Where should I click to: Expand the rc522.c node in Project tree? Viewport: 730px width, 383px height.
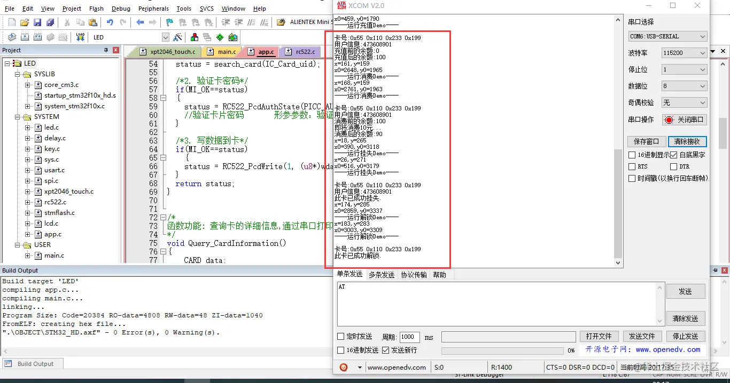pyautogui.click(x=28, y=202)
